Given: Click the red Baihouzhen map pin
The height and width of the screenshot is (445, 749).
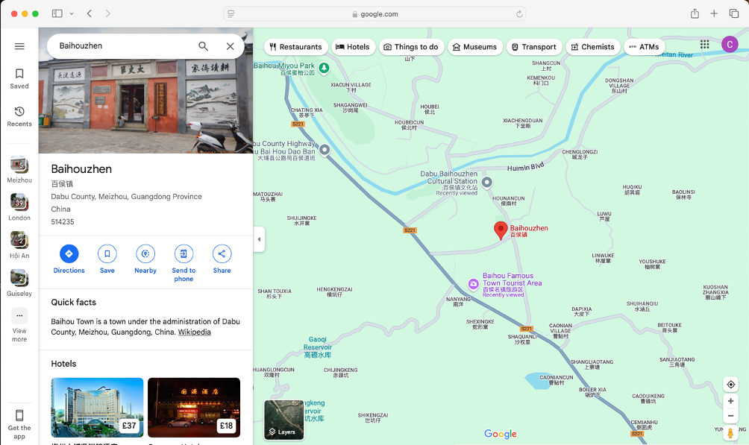Looking at the screenshot, I should 500,230.
